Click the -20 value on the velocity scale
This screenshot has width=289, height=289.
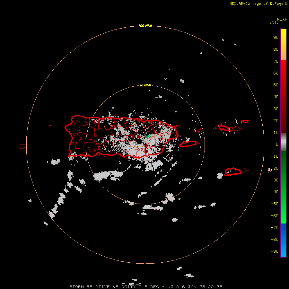click(x=275, y=168)
